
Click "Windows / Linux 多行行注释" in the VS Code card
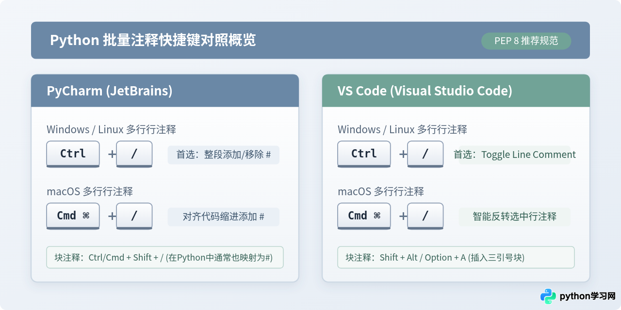pyautogui.click(x=402, y=129)
